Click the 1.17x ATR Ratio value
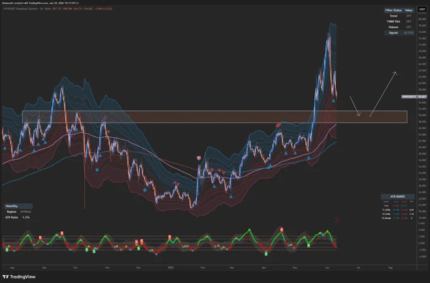Screen dimensions: 430x283 pos(26,217)
